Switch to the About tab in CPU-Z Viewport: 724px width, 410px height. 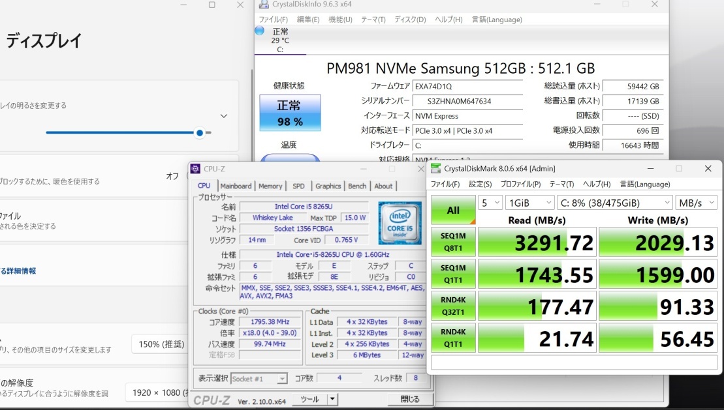[x=383, y=186]
